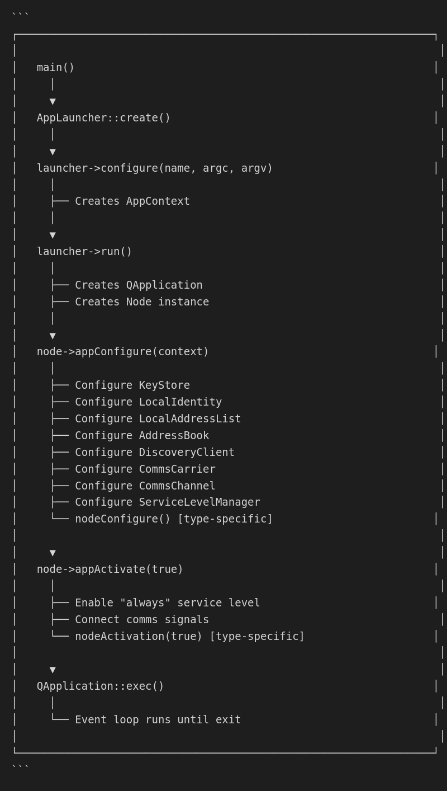Click launcher->run() line

point(84,252)
